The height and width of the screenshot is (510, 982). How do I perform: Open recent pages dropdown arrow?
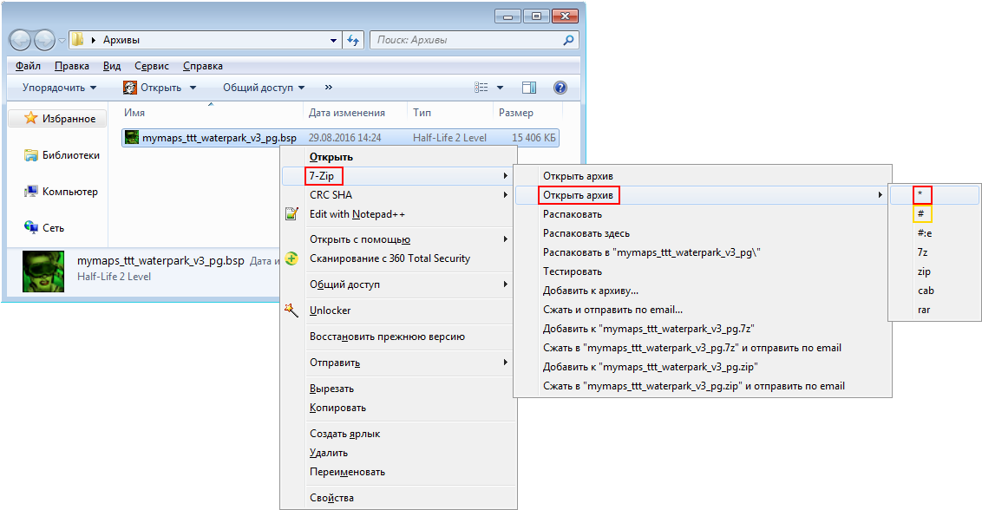(x=62, y=41)
